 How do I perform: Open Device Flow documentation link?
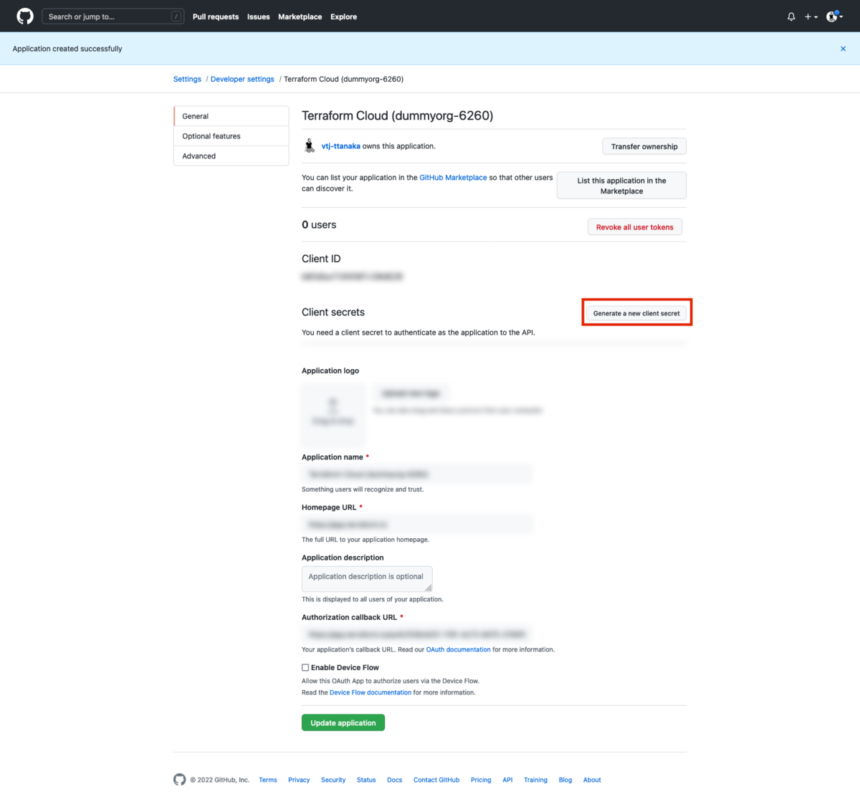[371, 692]
